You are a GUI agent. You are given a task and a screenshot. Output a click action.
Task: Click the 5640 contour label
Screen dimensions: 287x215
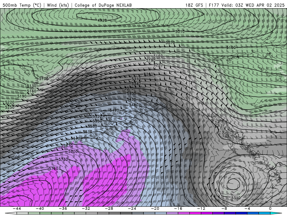point(75,138)
